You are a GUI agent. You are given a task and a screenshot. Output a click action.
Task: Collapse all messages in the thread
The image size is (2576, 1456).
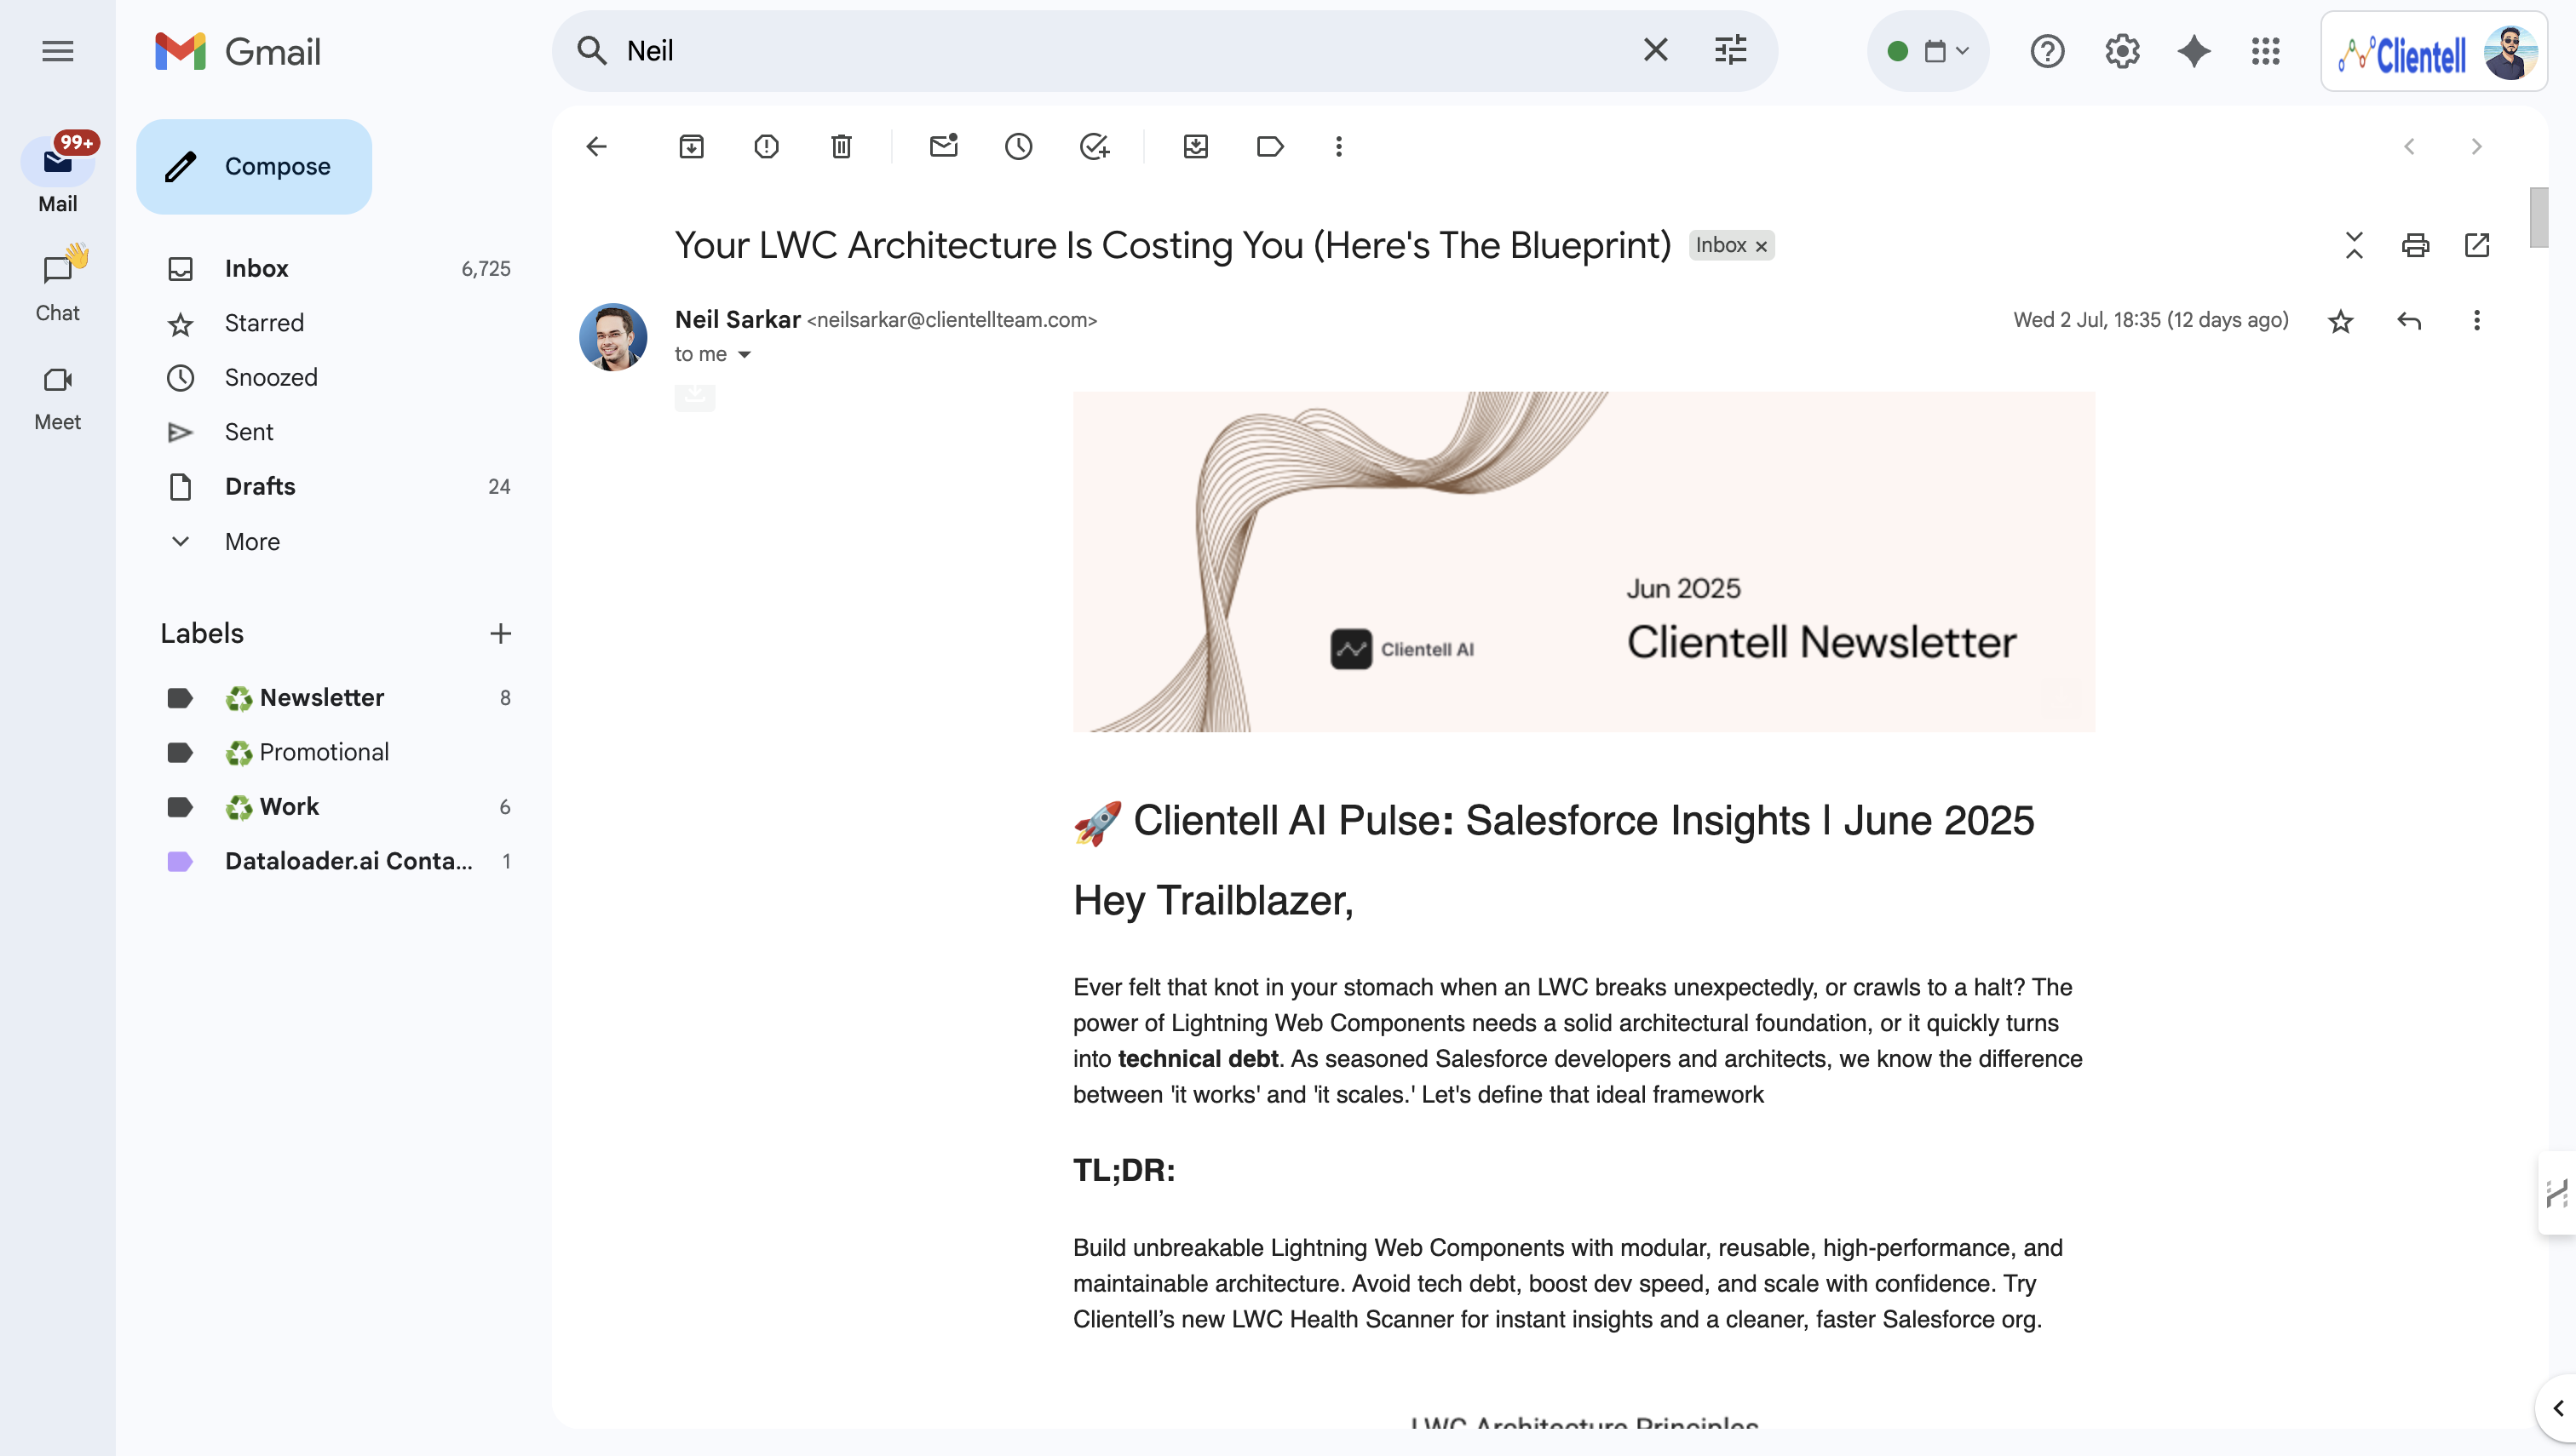click(2354, 245)
